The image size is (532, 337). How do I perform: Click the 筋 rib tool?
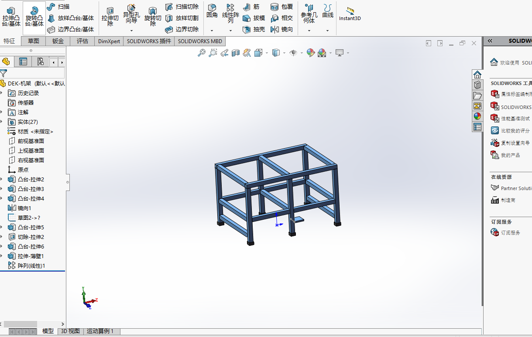252,7
